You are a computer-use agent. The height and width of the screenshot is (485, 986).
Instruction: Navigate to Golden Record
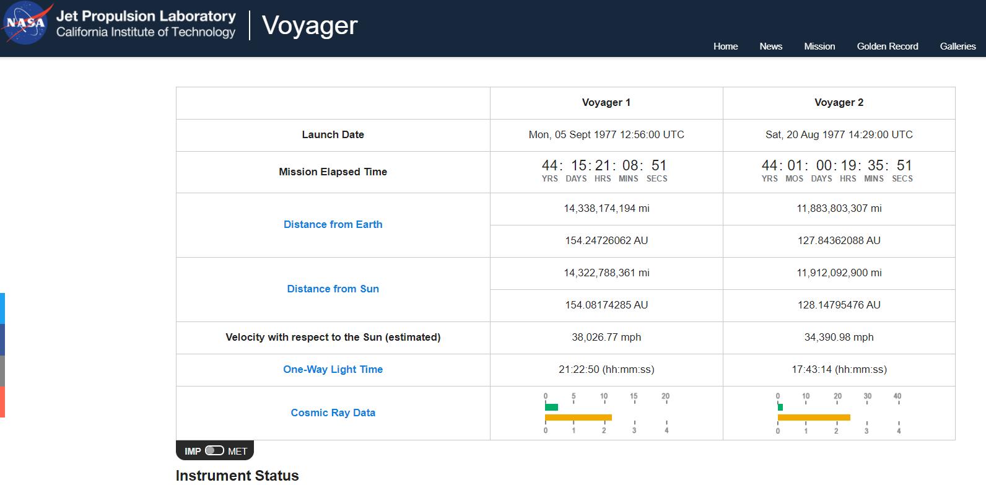(887, 46)
